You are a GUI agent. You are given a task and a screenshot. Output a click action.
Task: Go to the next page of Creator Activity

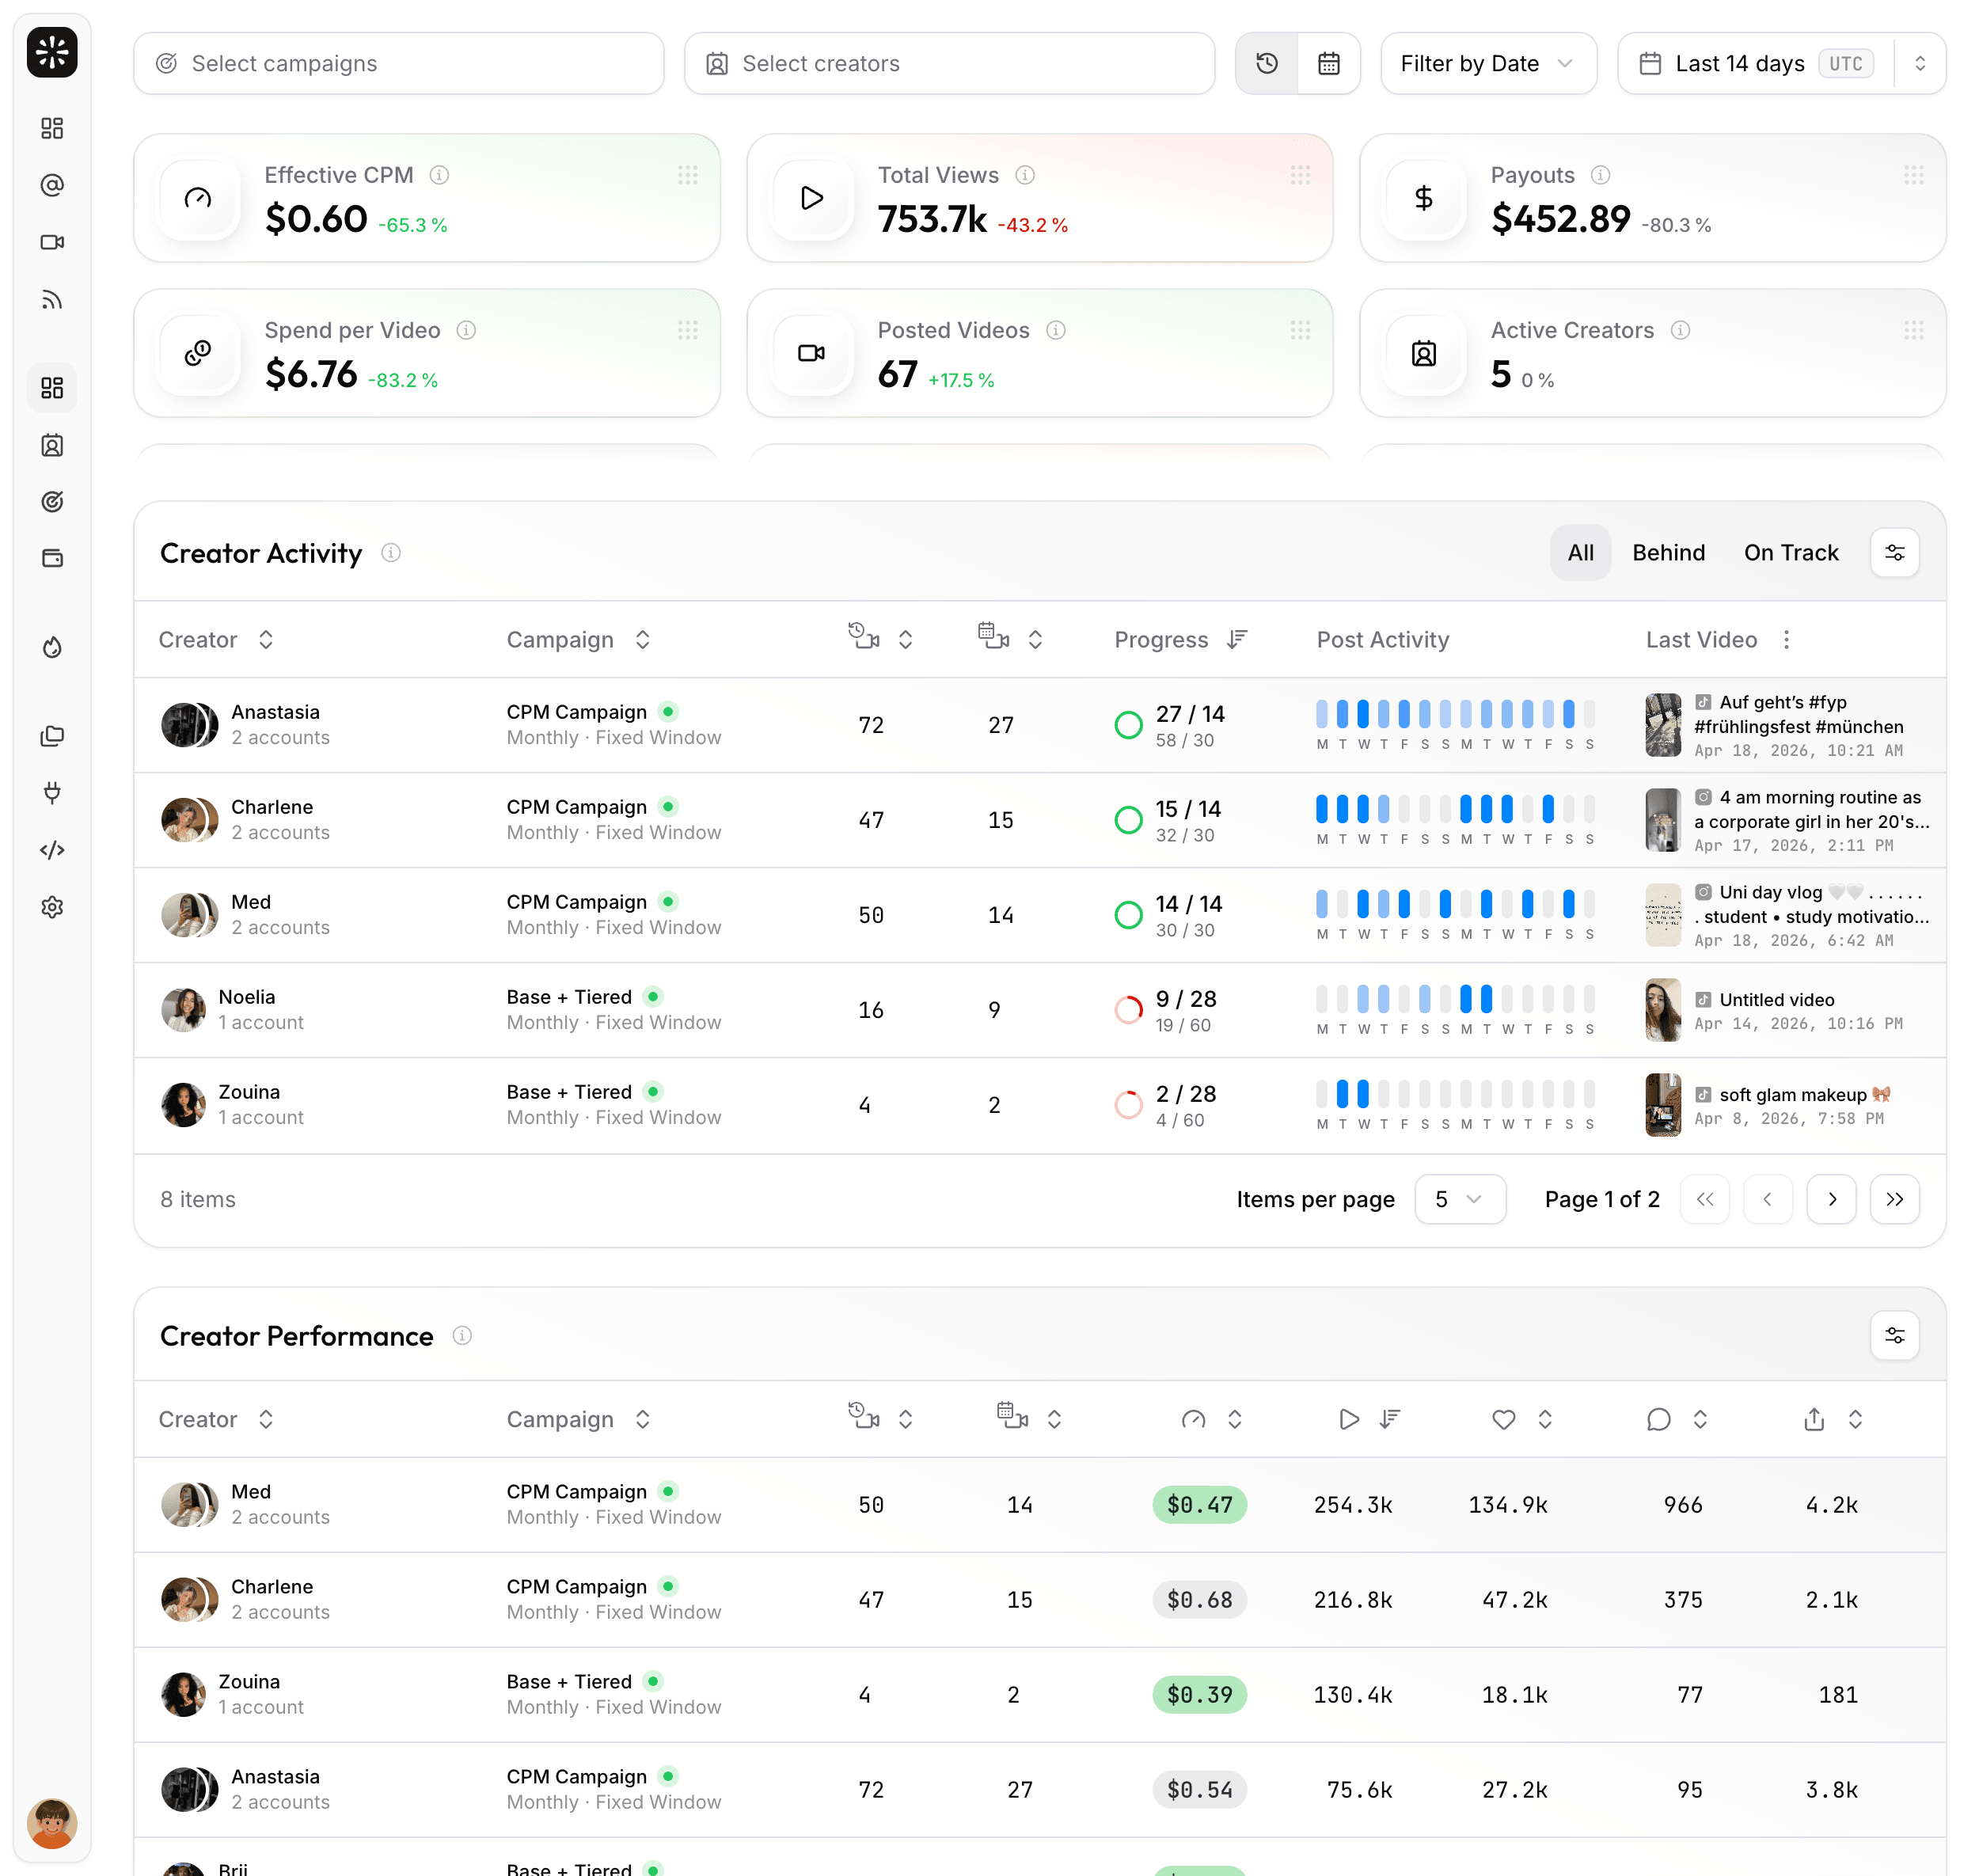(1831, 1199)
